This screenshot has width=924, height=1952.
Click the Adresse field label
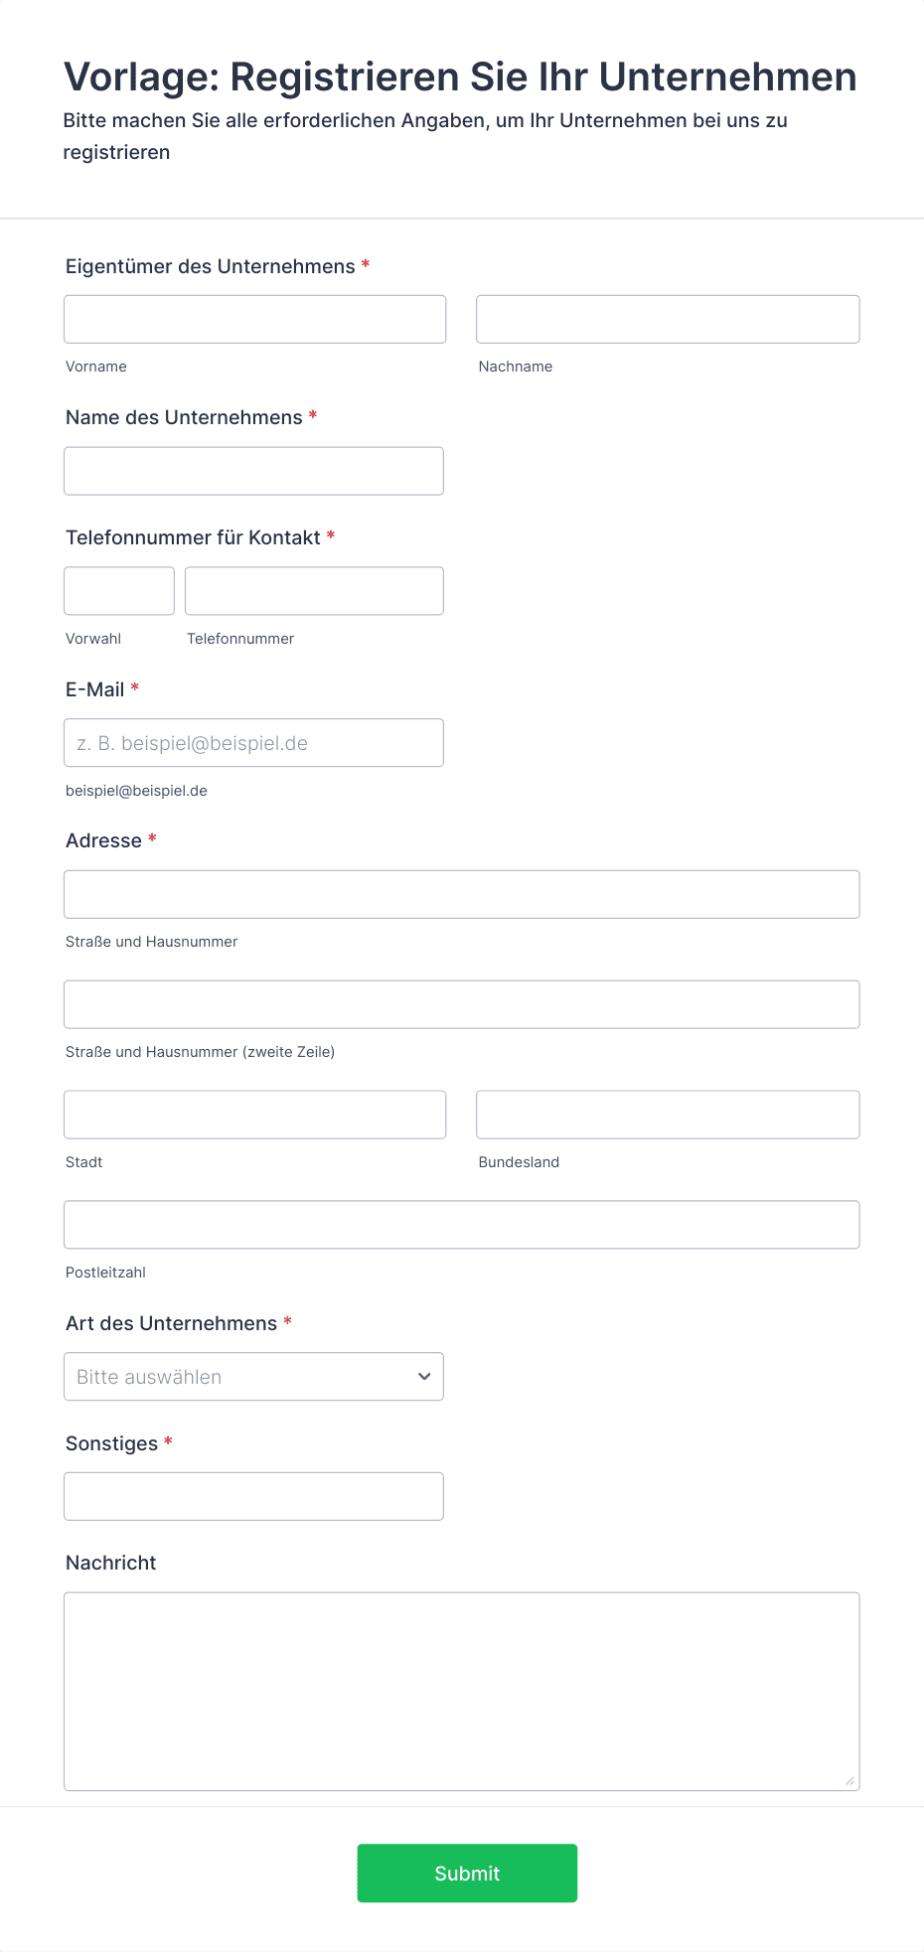tap(103, 840)
